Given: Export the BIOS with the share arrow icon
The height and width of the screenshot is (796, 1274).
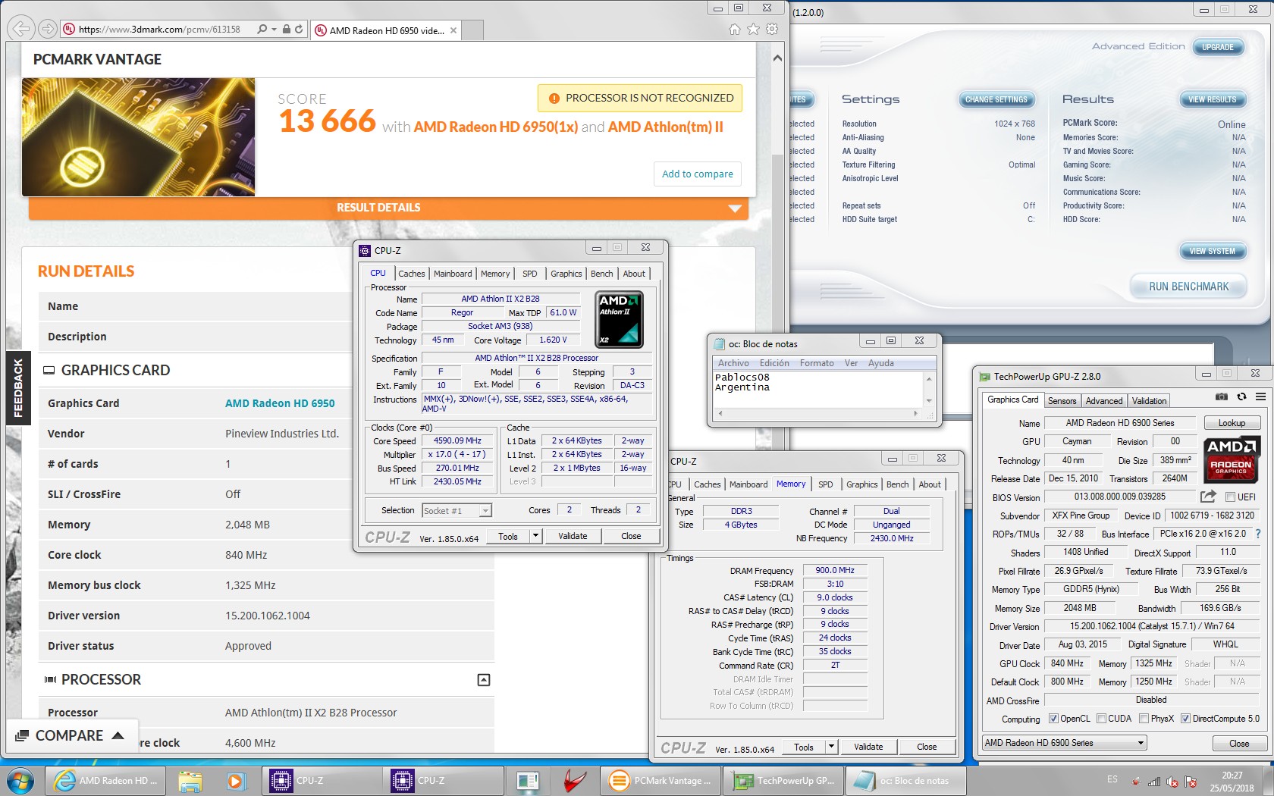Looking at the screenshot, I should pos(1208,497).
